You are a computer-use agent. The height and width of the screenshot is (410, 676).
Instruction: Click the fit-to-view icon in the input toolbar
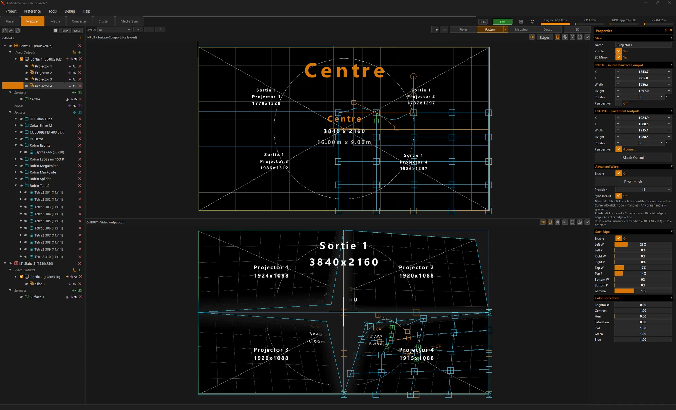pyautogui.click(x=572, y=37)
